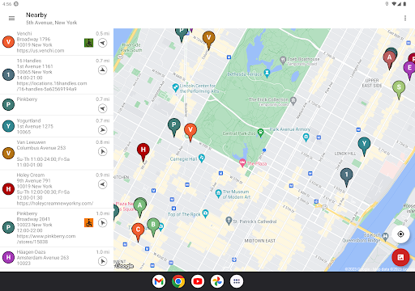Image resolution: width=415 pixels, height=291 pixels.
Task: Click Top of The Rock map label
Action: coord(188,214)
